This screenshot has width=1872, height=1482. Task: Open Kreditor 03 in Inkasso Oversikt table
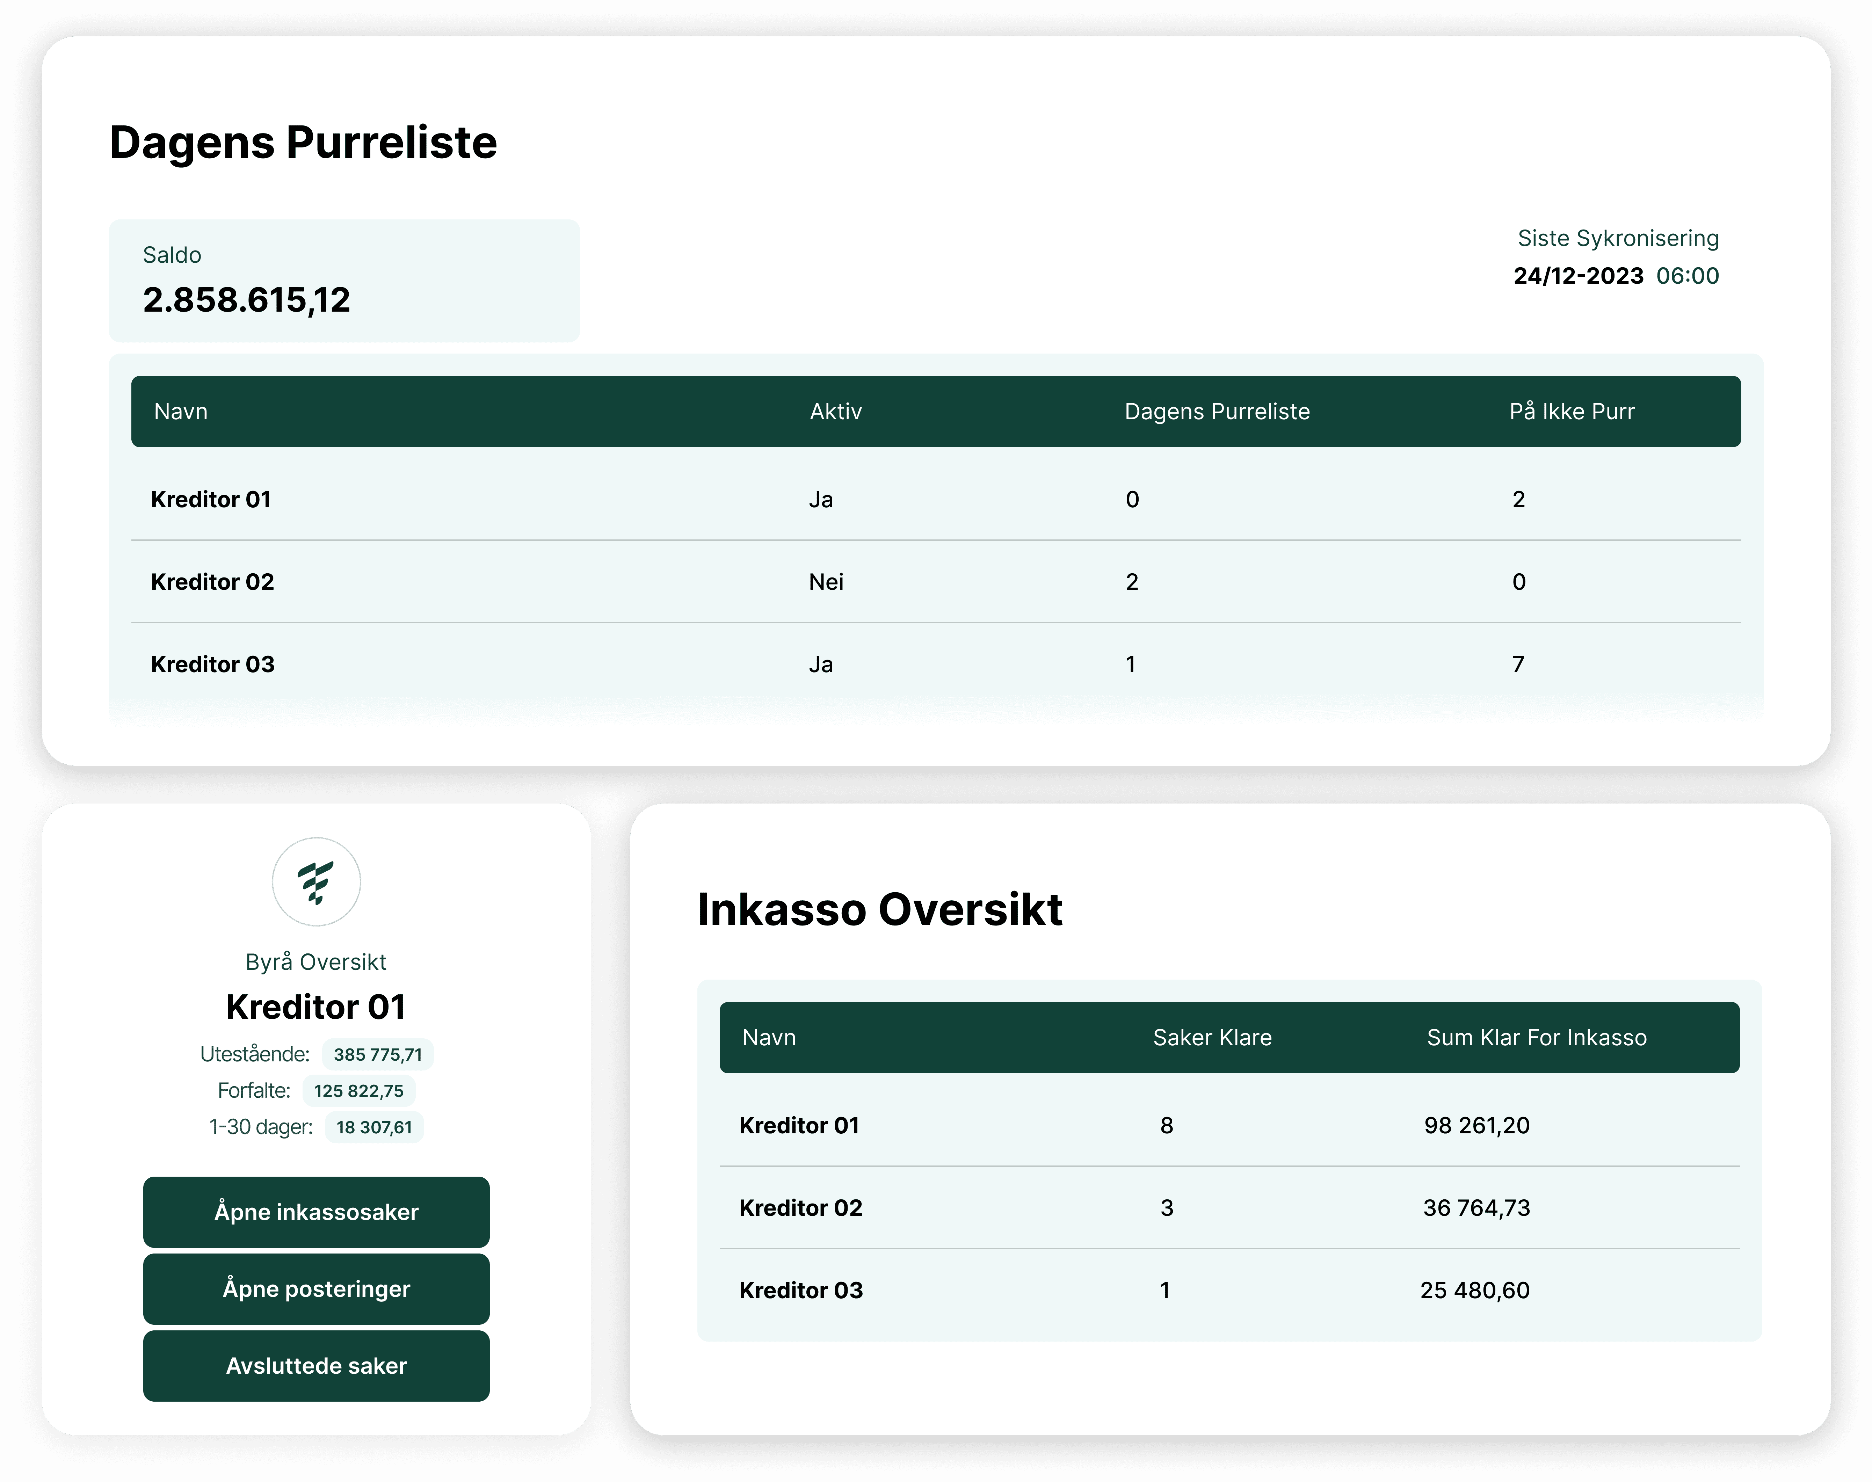(x=800, y=1290)
